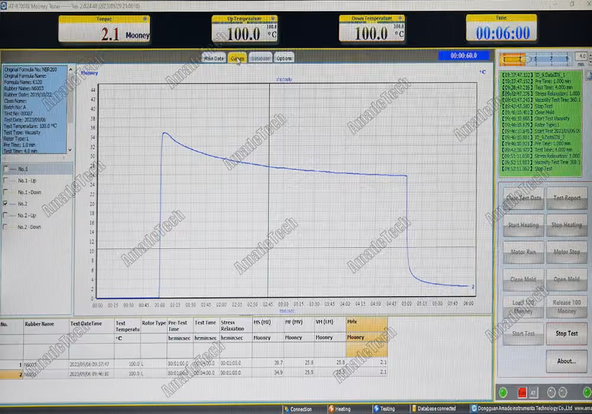Click the Motor Stop button
Image resolution: width=592 pixels, height=414 pixels.
point(567,252)
